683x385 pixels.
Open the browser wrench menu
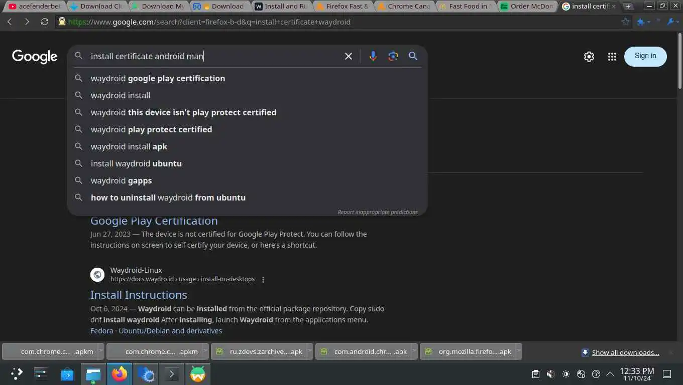[670, 22]
